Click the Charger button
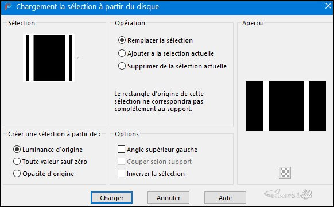This screenshot has height=207, width=334. point(111,198)
